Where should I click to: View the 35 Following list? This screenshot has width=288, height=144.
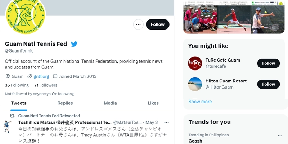click(17, 85)
